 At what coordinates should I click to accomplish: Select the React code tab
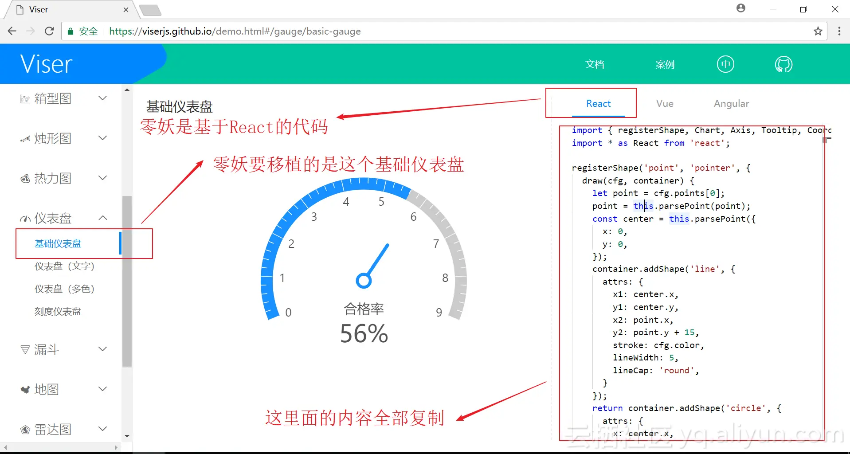(x=598, y=104)
